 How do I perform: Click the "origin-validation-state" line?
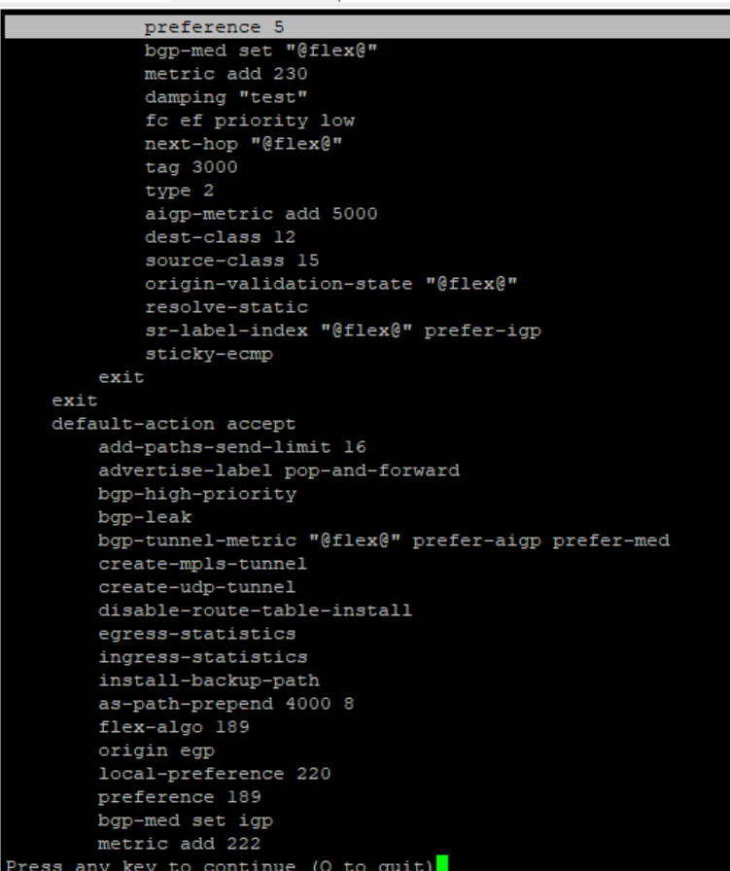[330, 284]
